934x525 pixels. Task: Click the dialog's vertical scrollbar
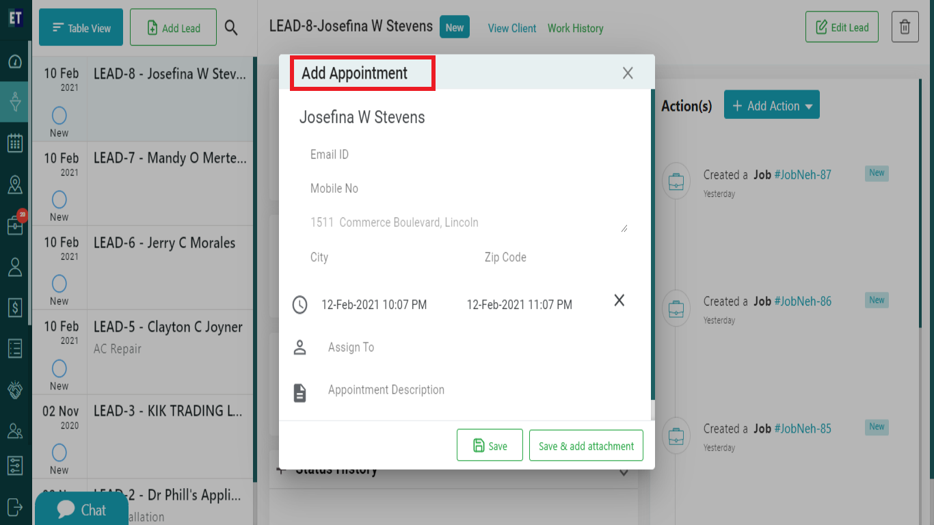pos(653,245)
